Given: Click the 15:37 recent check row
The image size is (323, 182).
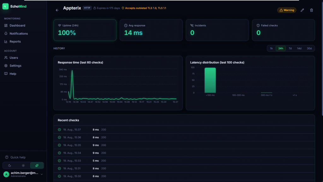Looking at the screenshot, I should pos(184,130).
